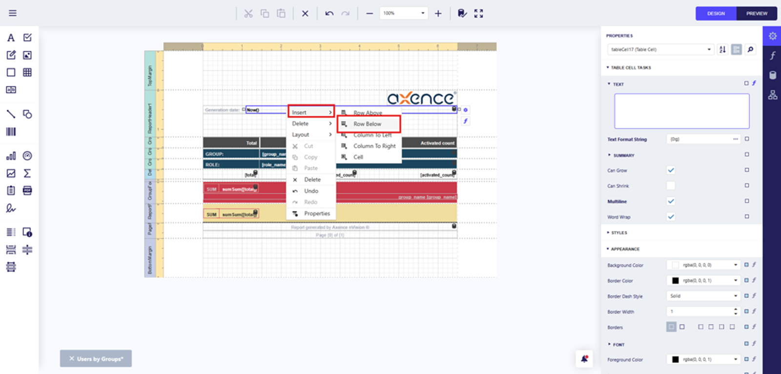
Task: Click the Border Color black swatch
Action: pos(675,281)
